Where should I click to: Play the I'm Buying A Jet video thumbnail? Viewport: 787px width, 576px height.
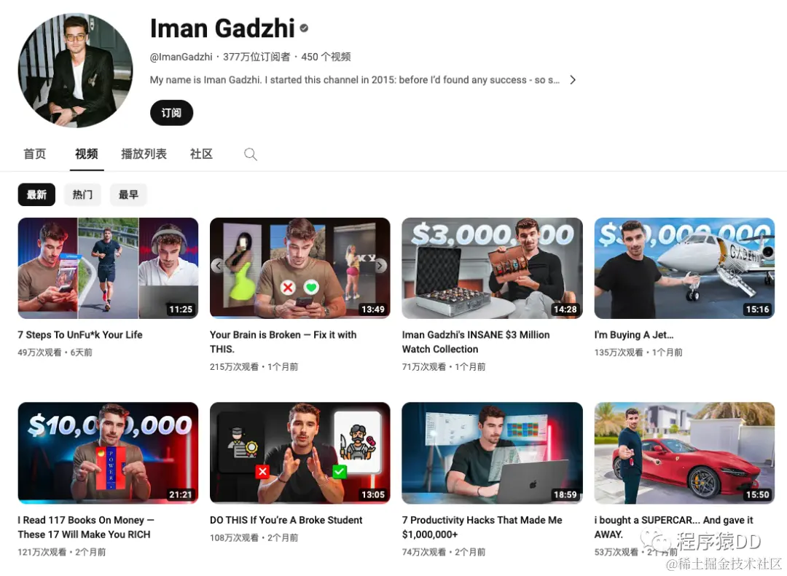tap(684, 268)
